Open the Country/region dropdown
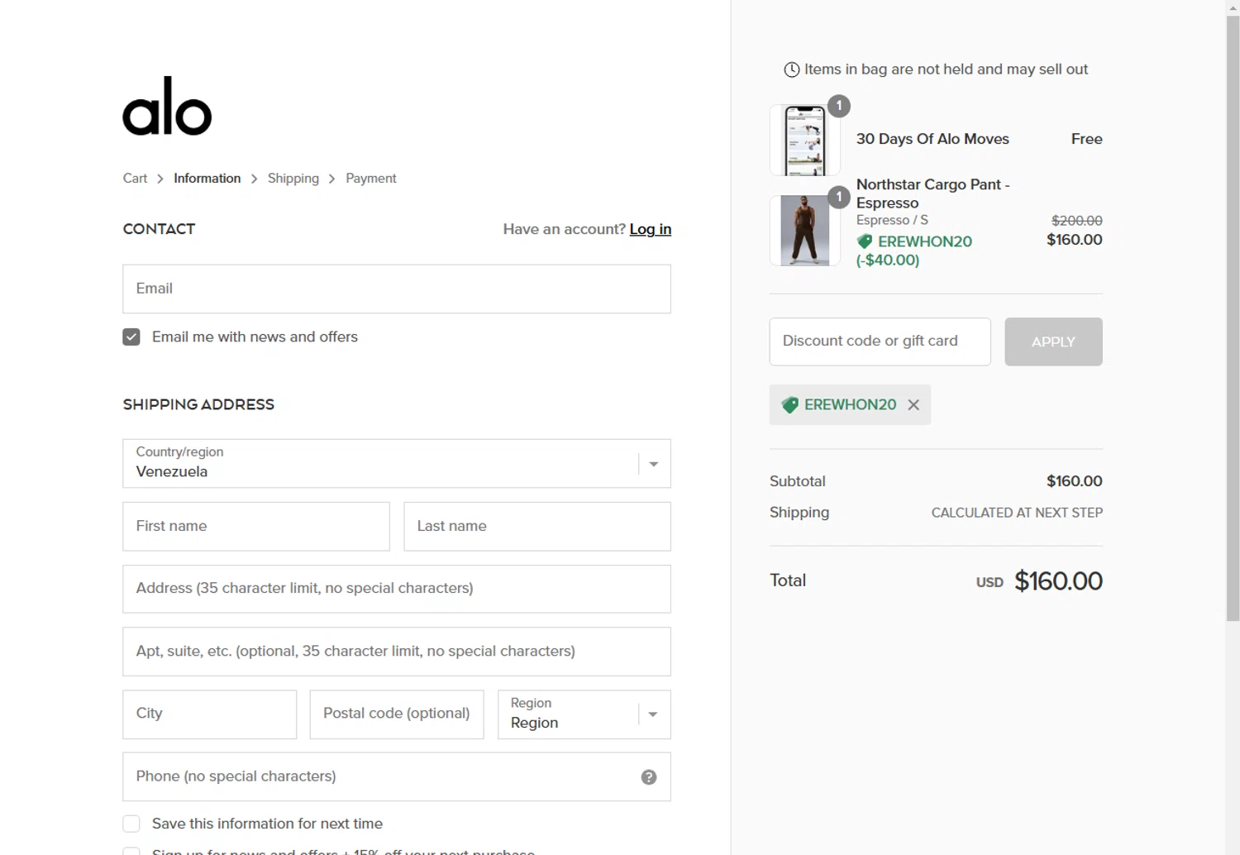 point(397,464)
